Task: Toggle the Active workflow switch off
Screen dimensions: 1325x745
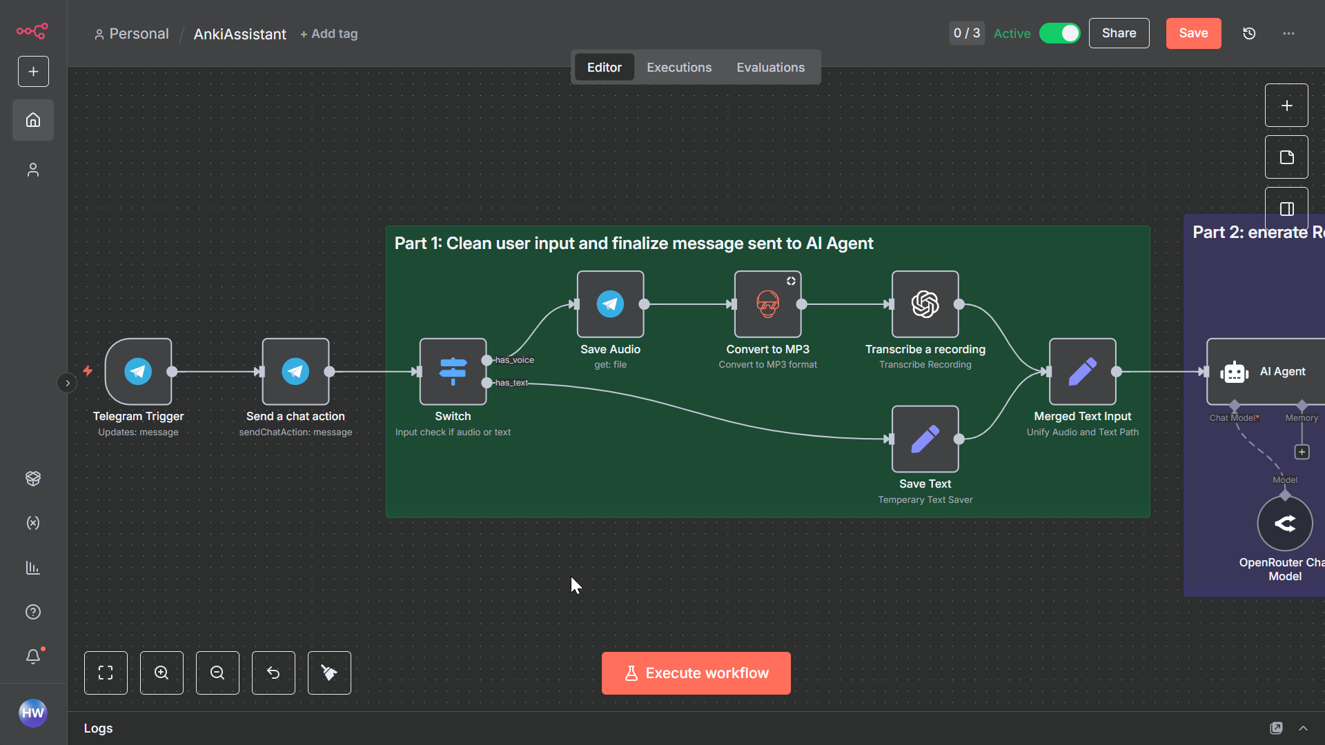Action: click(1059, 33)
